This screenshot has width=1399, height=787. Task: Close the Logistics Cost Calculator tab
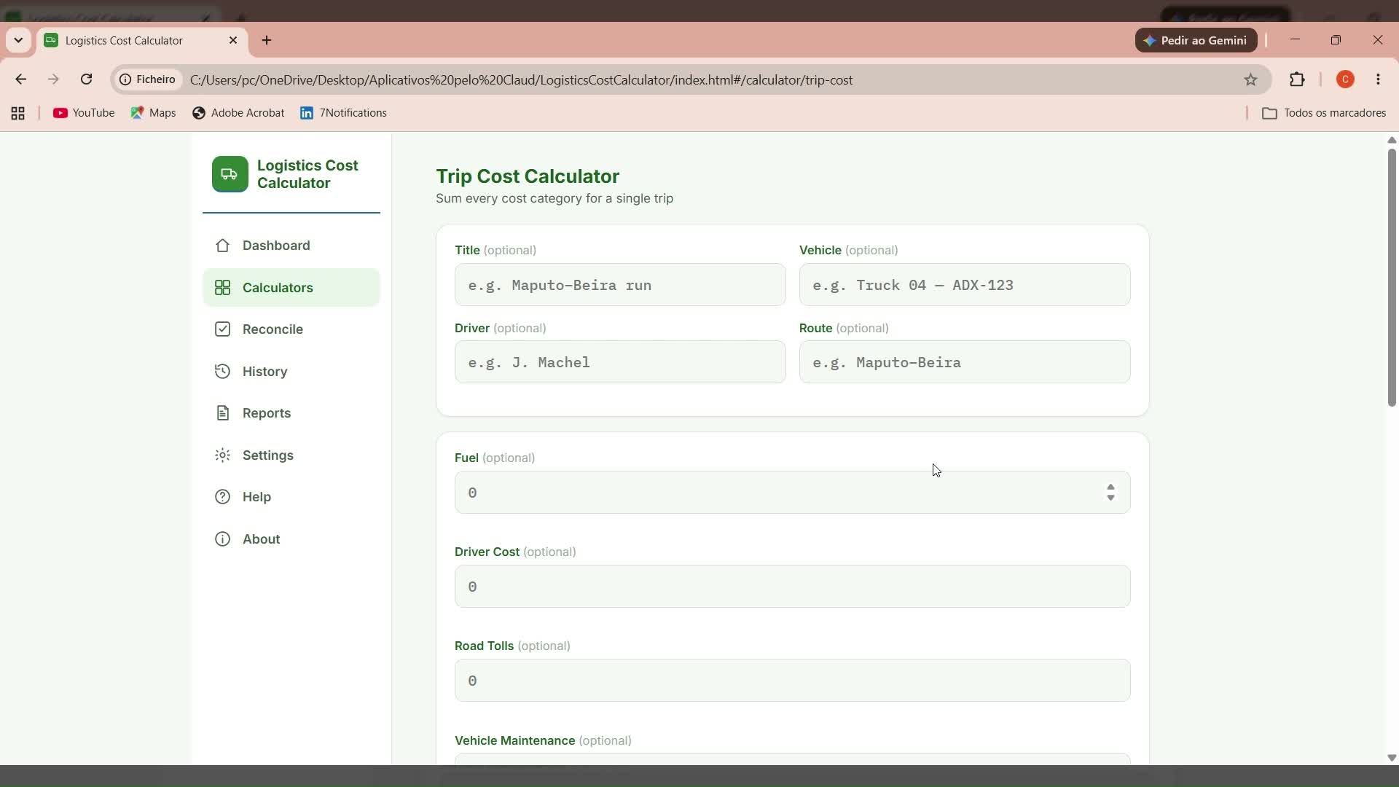pos(233,40)
